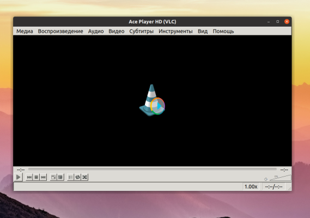Screen dimensions: 310x218
Task: Skip to next media track
Action: [43, 177]
